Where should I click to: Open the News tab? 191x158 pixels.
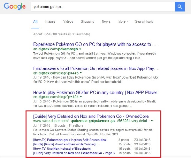(x=106, y=21)
